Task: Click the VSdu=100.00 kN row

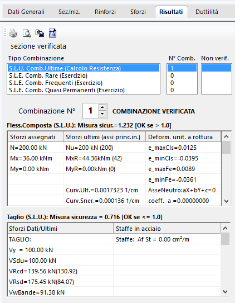Action: [x=61, y=261]
